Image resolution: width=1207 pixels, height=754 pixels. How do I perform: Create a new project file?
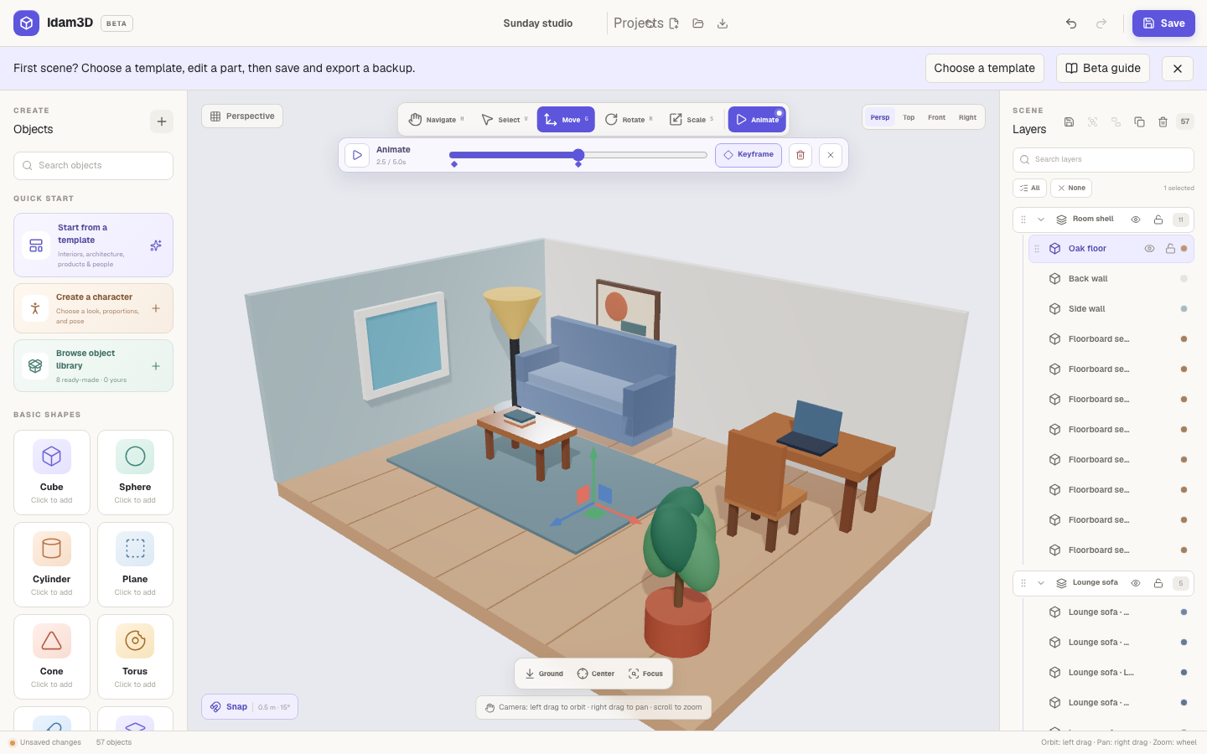coord(674,23)
